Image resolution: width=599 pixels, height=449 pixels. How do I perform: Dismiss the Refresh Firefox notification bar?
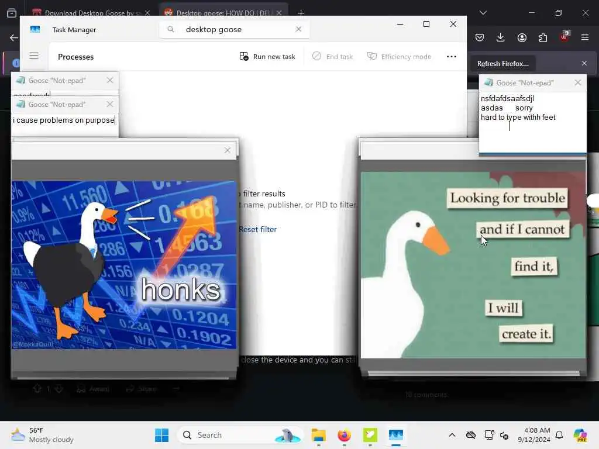pos(584,63)
